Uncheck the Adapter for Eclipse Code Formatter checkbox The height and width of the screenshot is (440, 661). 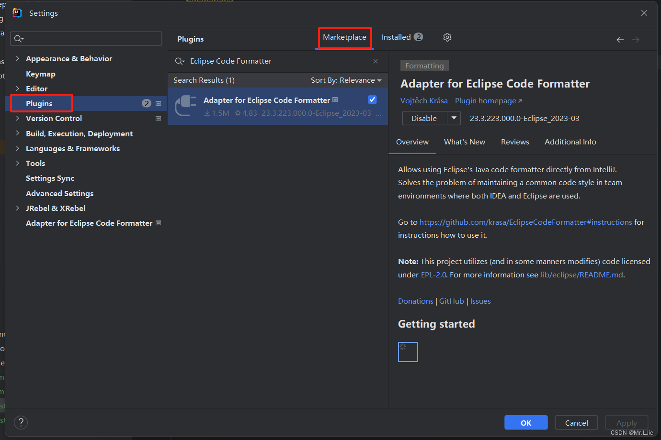pyautogui.click(x=372, y=99)
